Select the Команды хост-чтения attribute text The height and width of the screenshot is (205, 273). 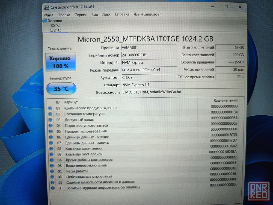click(84, 148)
